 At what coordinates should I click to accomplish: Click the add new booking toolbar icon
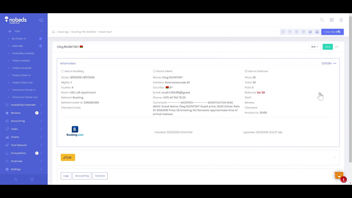[x=283, y=32]
